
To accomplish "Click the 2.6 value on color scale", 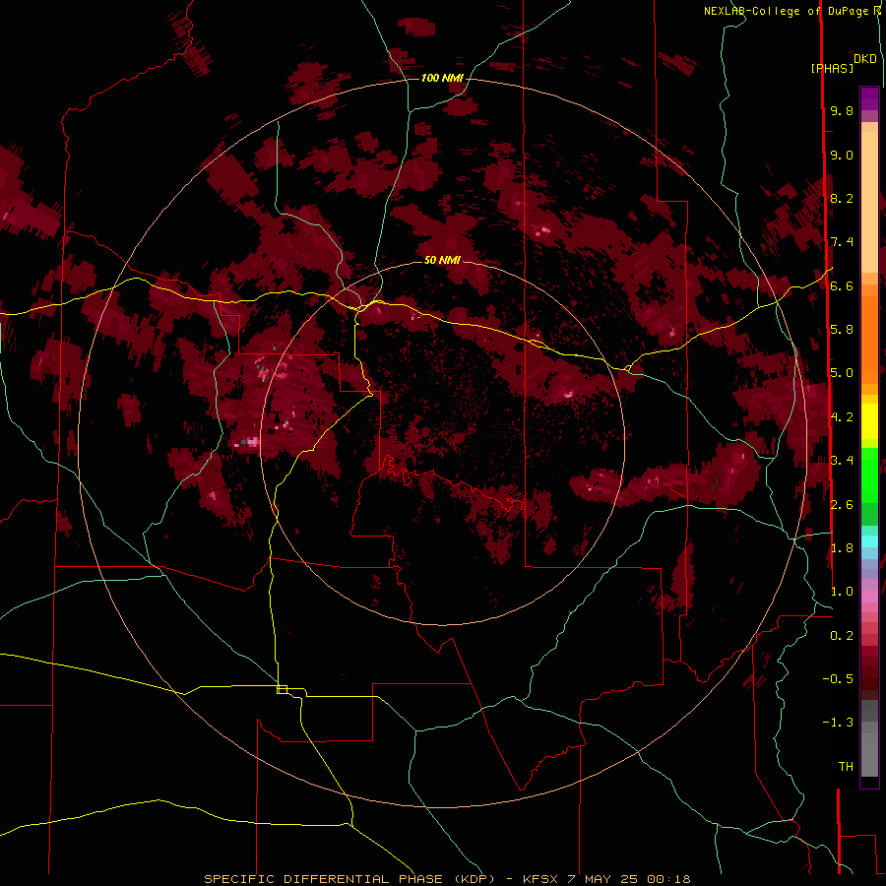I will 842,504.
